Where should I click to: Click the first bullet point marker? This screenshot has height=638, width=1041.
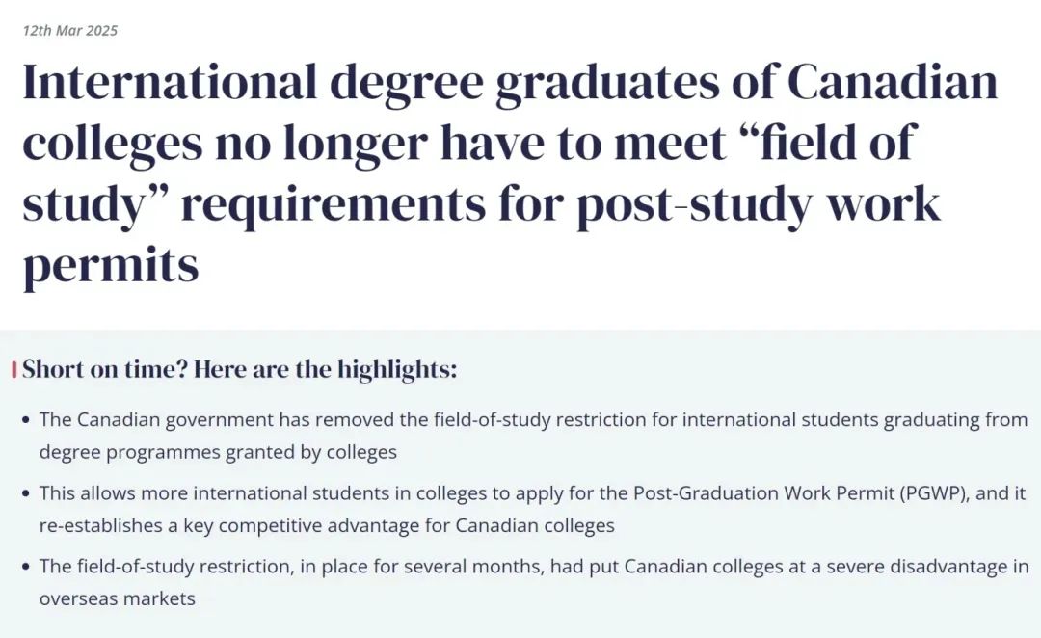pos(26,420)
